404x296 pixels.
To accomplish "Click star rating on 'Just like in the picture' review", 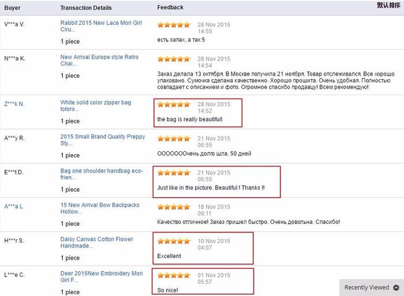I will 174,173.
